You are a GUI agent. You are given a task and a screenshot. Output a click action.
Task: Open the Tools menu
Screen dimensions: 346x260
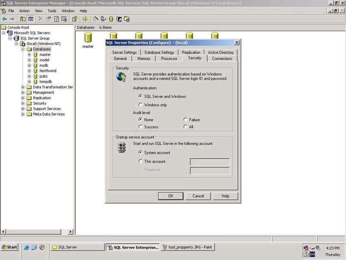[x=52, y=11]
